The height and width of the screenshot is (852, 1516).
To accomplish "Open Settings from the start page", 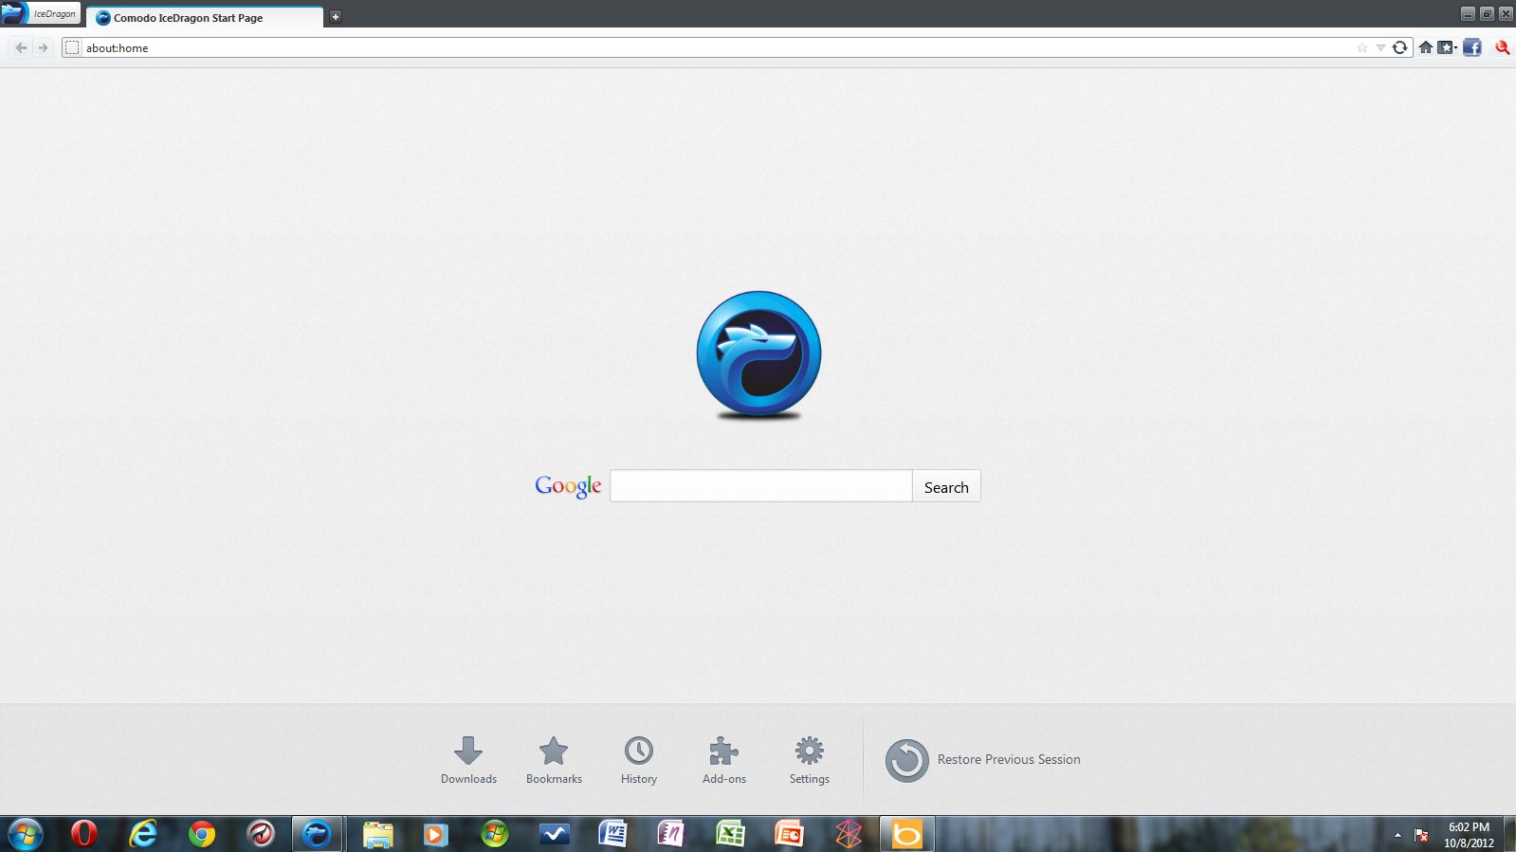I will pos(810,760).
